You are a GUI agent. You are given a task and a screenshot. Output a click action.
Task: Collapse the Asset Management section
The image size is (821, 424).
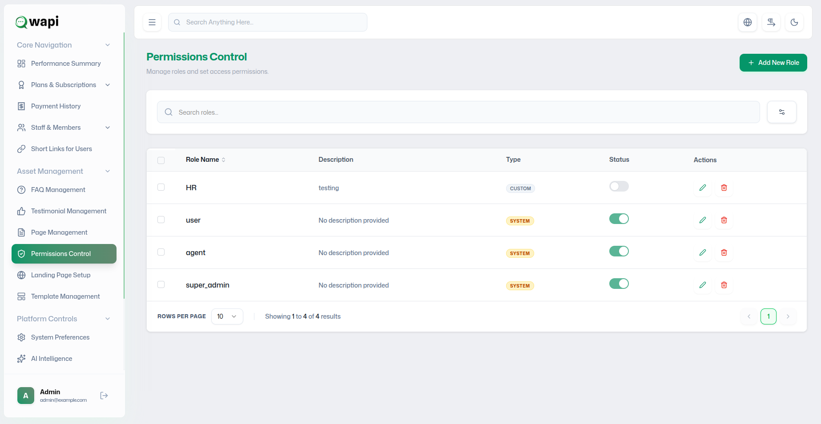[108, 171]
